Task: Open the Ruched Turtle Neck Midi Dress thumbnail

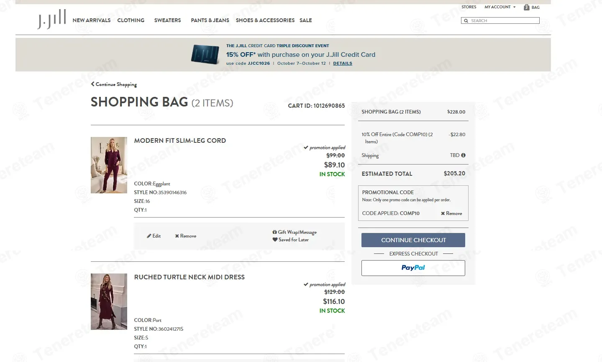Action: point(109,301)
